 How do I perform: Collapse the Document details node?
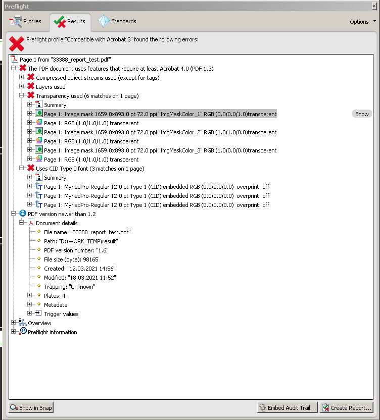21,223
